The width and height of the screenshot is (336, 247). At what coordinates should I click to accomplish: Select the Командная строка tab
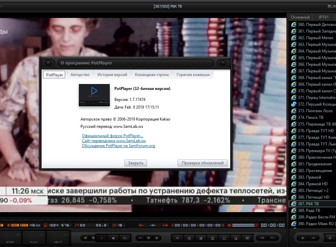(x=152, y=75)
